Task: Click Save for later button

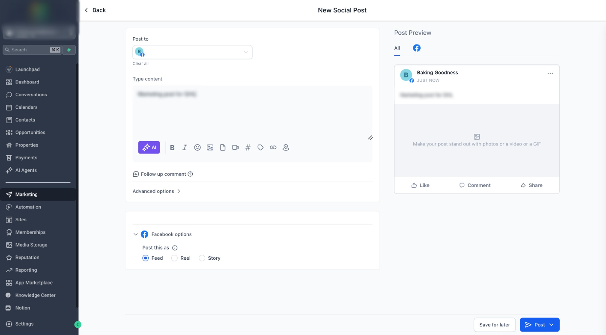Action: pos(495,325)
